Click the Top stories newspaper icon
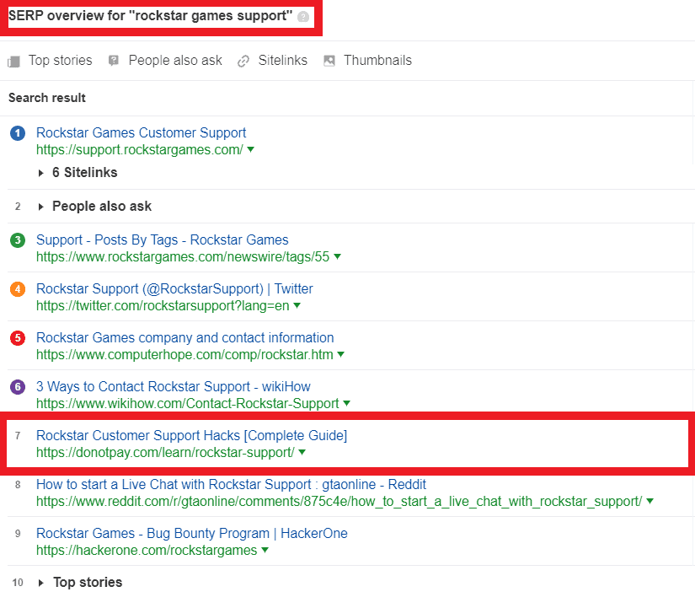The image size is (695, 608). pyautogui.click(x=14, y=62)
